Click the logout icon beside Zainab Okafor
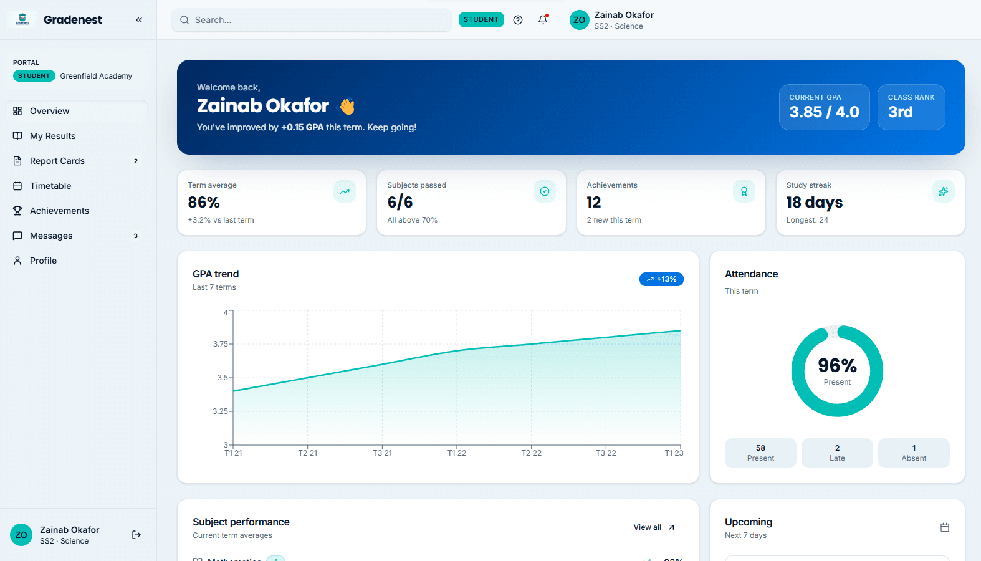The image size is (981, 561). click(x=136, y=535)
